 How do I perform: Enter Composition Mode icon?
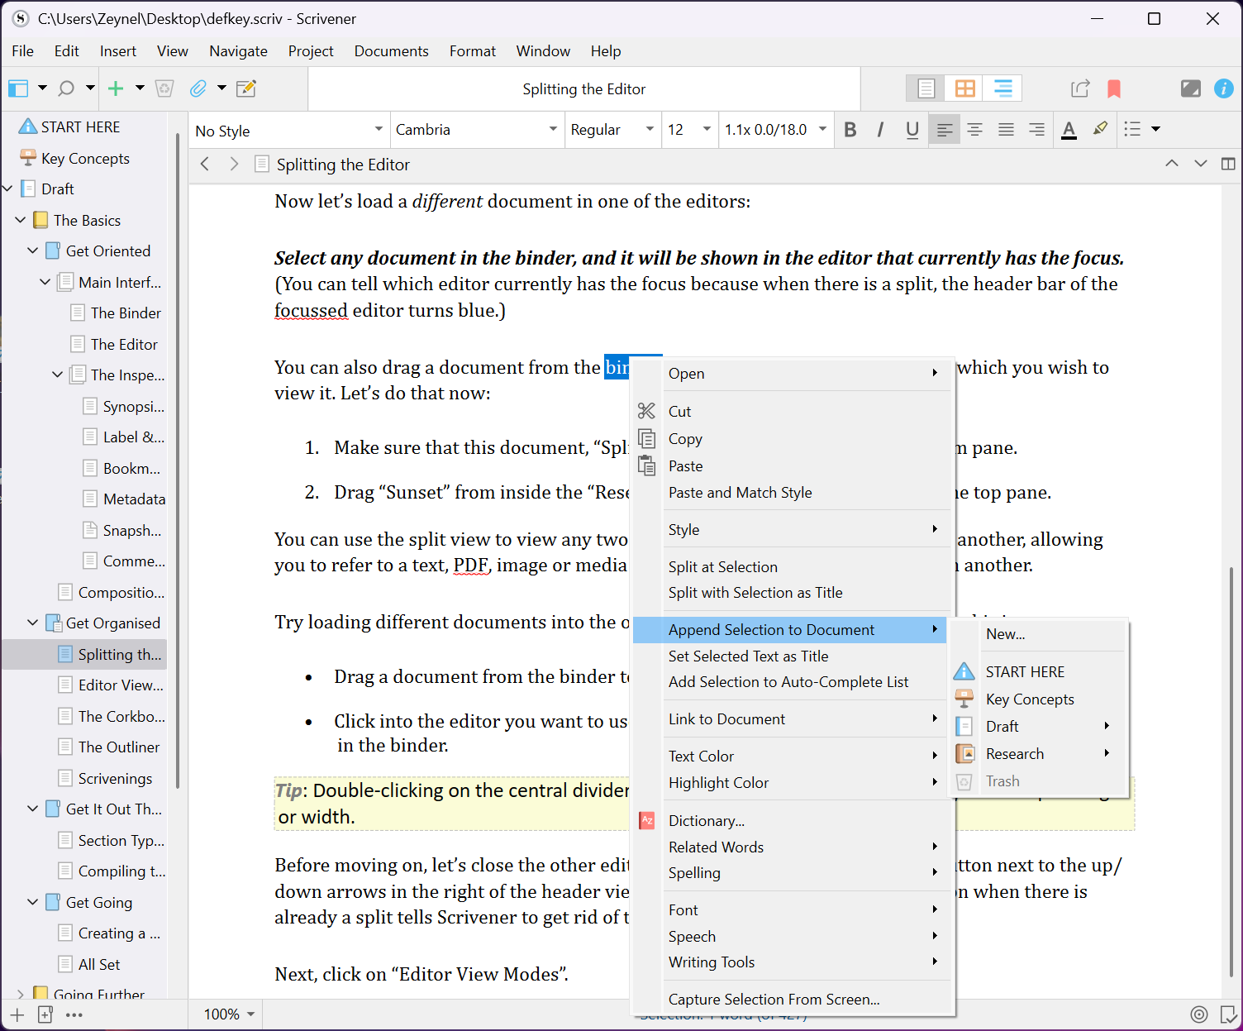(x=1191, y=88)
